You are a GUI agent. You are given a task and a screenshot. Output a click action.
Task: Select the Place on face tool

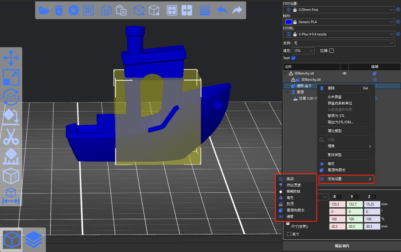click(11, 117)
